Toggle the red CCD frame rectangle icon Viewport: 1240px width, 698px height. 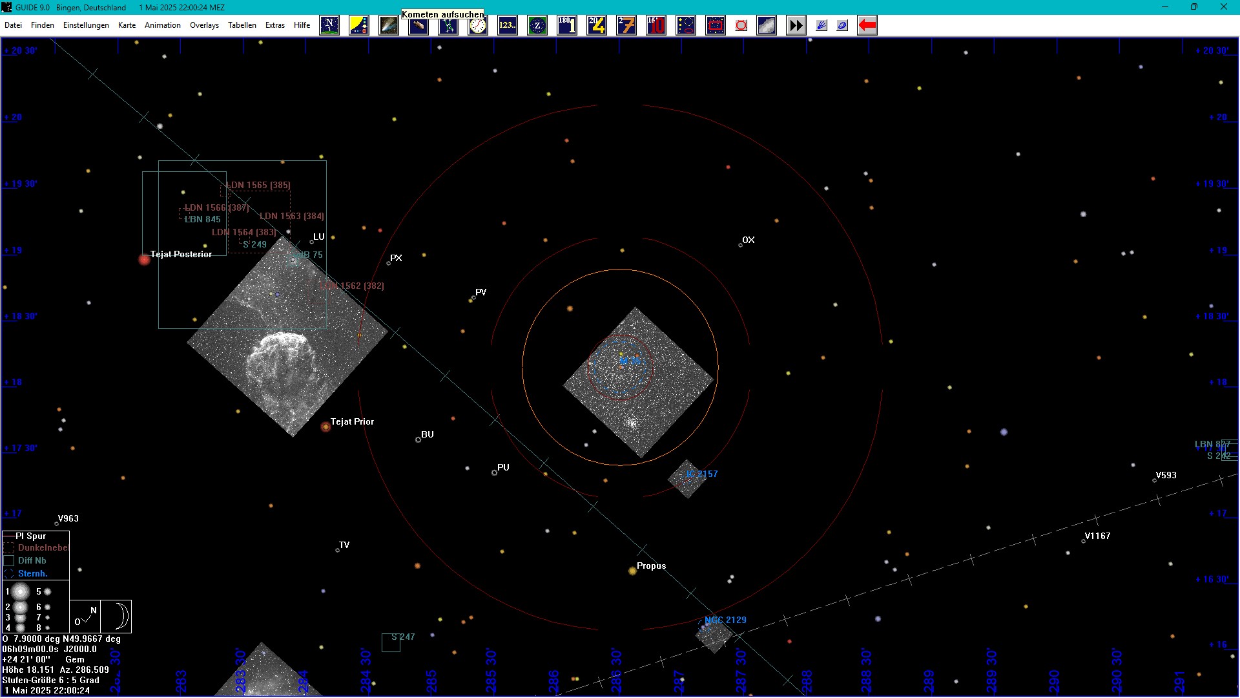(716, 26)
